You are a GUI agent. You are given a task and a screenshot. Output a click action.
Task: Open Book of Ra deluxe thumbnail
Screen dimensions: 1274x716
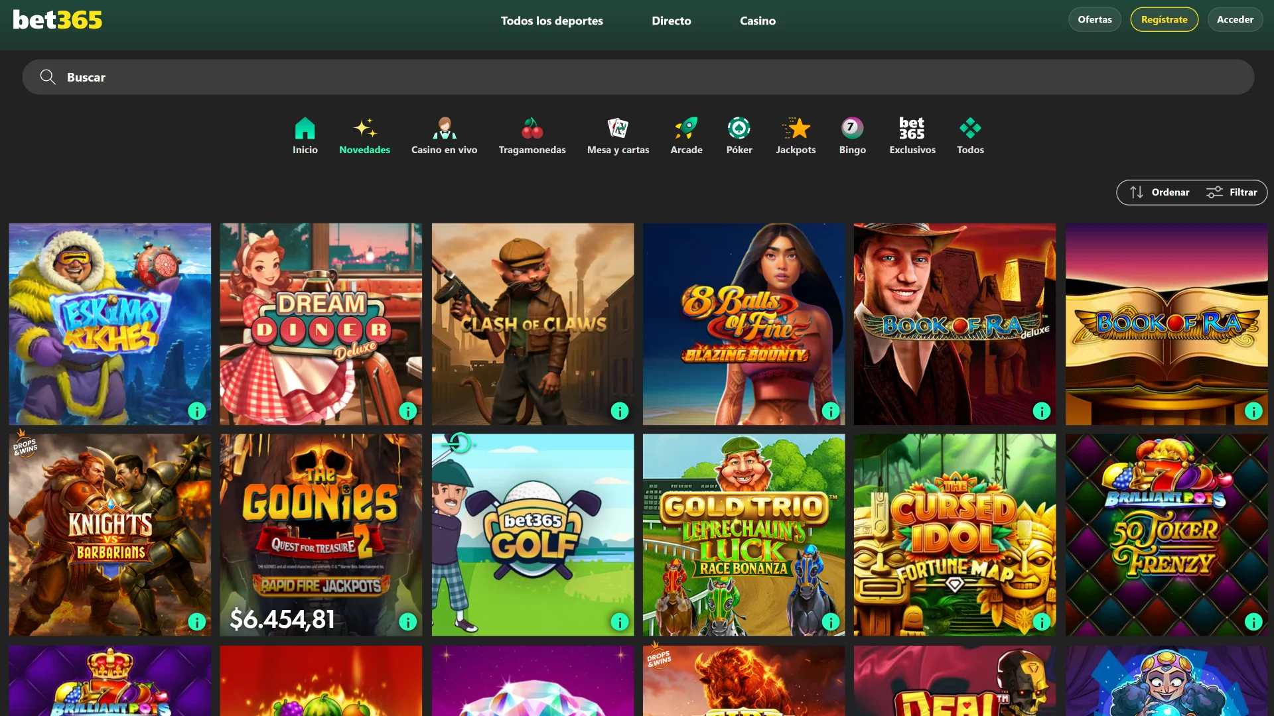pyautogui.click(x=955, y=324)
